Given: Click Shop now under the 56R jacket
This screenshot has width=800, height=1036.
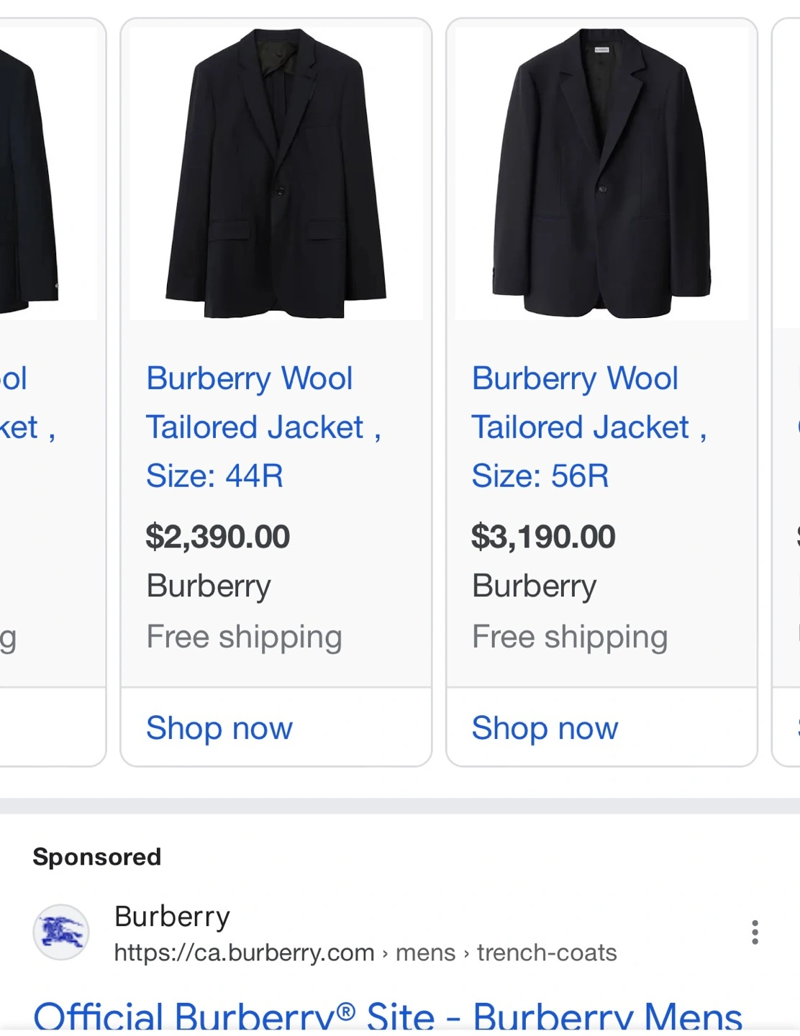Looking at the screenshot, I should click(x=545, y=728).
